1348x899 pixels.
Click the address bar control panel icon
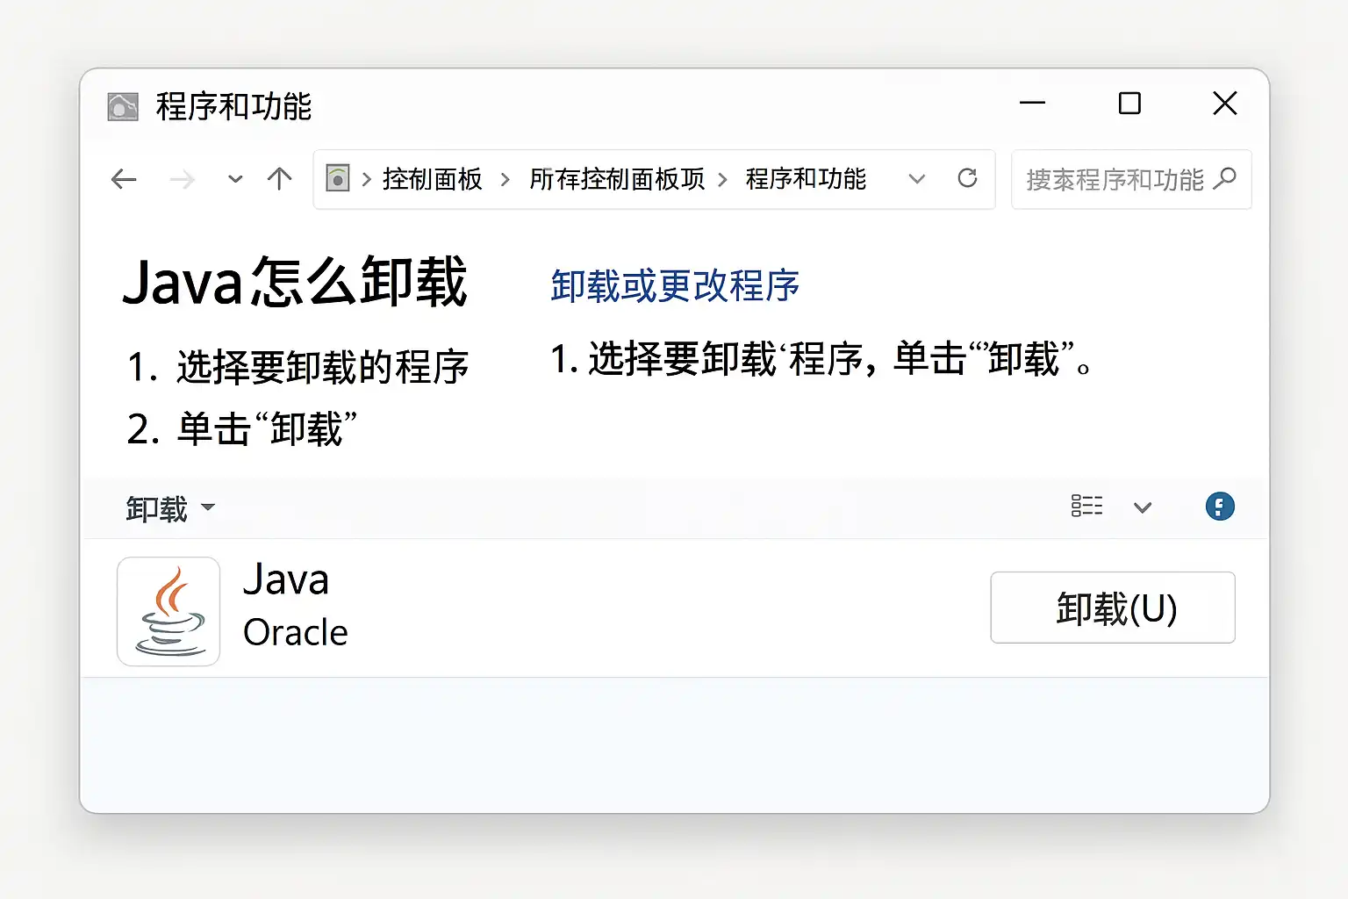(338, 178)
